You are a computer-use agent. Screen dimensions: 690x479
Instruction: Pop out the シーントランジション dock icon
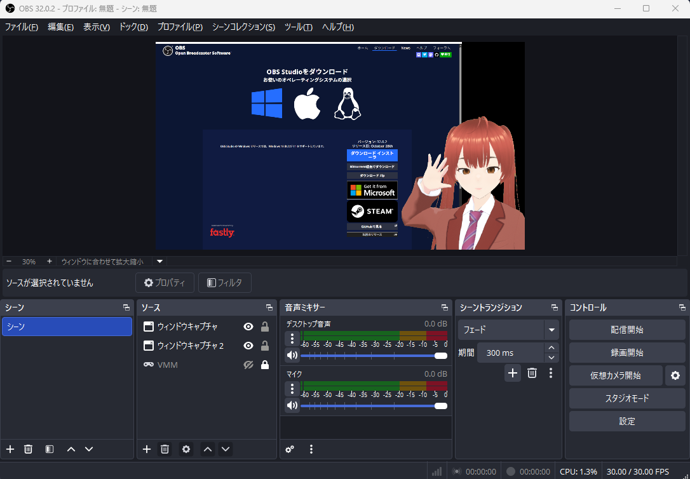(x=555, y=307)
